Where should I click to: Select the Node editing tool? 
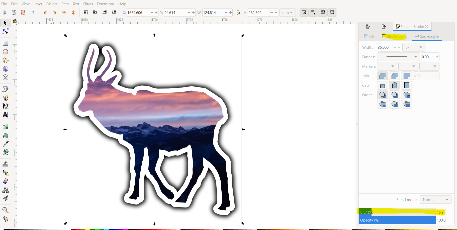pos(5,31)
